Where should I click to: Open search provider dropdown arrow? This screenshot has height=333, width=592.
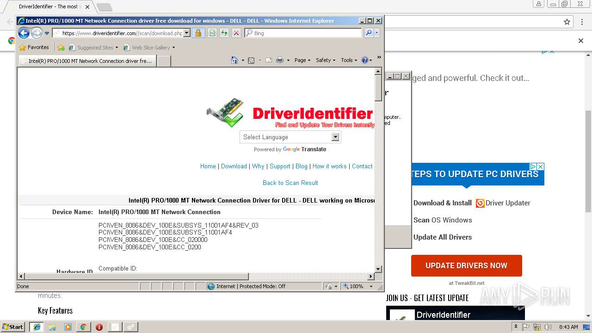376,33
